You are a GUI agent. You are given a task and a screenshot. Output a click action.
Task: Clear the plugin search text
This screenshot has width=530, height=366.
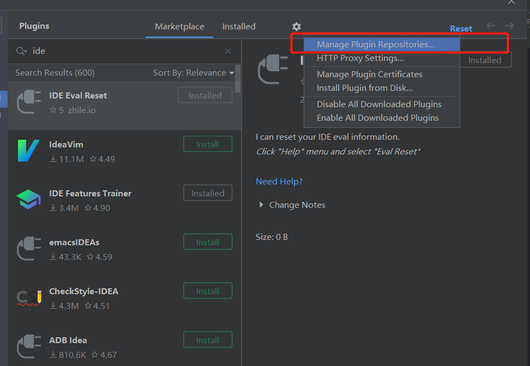click(228, 51)
